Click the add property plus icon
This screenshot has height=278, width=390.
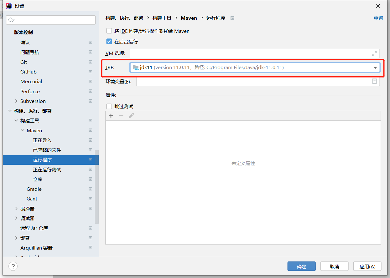(x=111, y=116)
